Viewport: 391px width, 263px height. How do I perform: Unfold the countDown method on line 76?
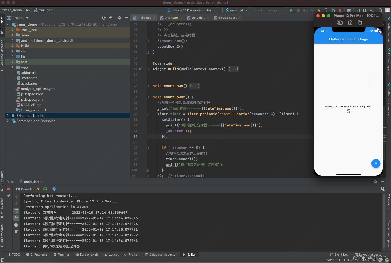[x=147, y=86]
